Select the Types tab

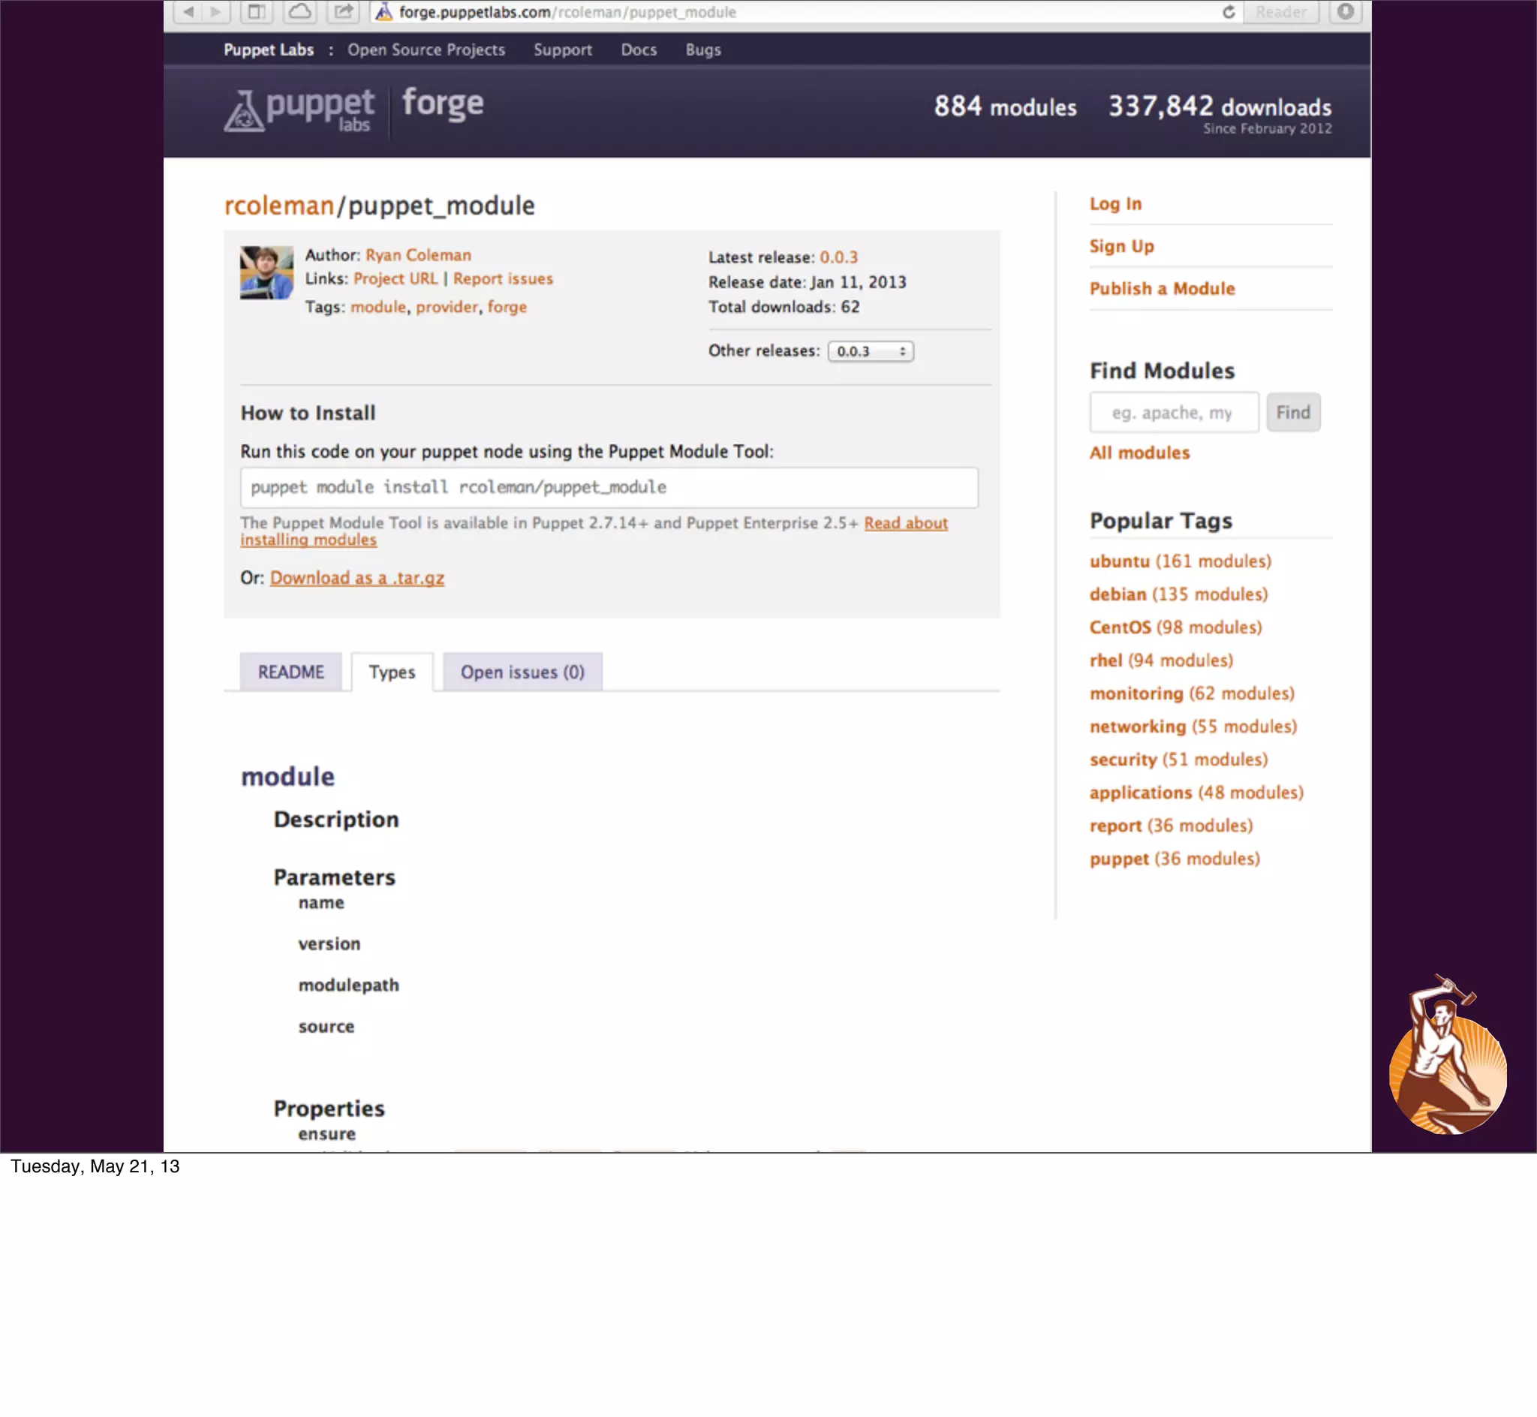pyautogui.click(x=392, y=672)
